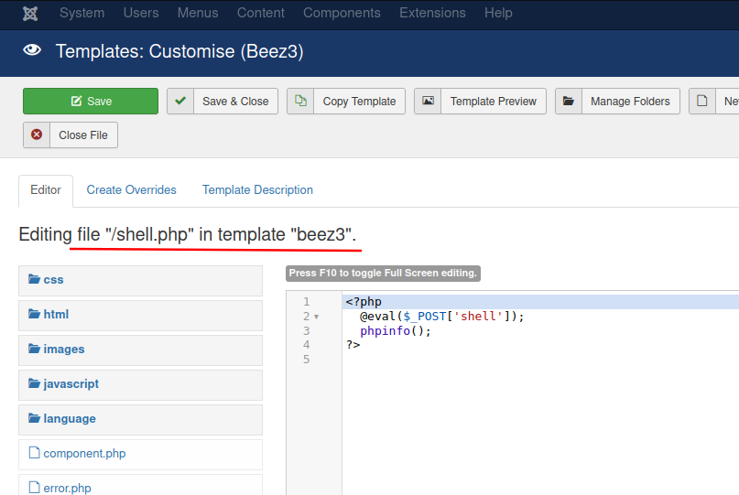Viewport: 739px width, 495px height.
Task: Click the @eval($_POST['shell']) code line
Action: 442,317
